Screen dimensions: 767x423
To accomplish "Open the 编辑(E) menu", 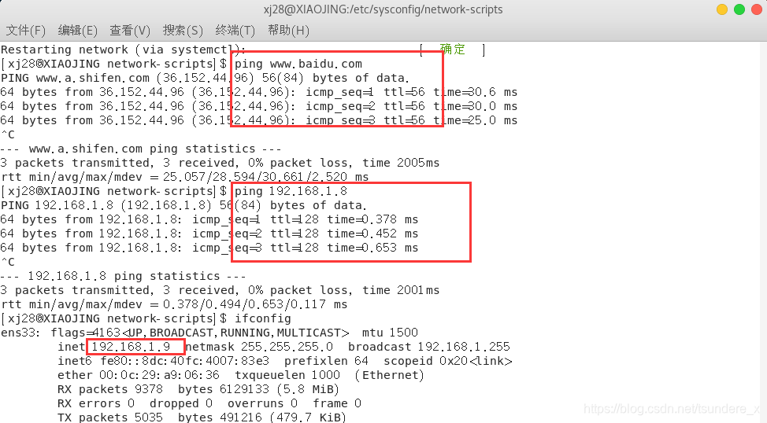I will tap(77, 31).
